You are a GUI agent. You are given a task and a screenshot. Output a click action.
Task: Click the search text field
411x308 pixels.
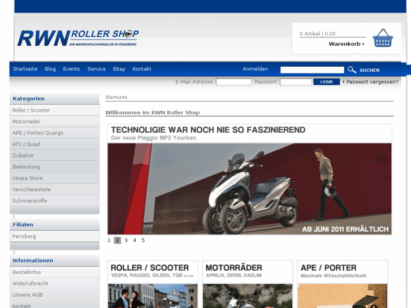coord(312,70)
